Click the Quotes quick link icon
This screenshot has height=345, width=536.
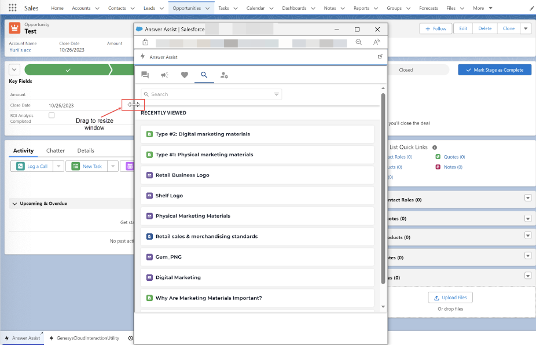[438, 157]
